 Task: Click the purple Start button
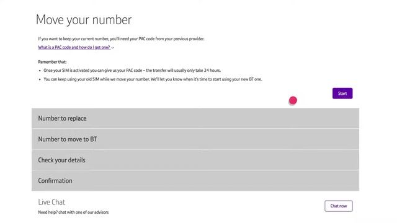[x=342, y=94]
